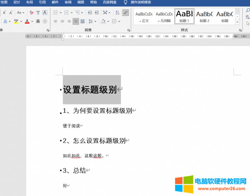Click heading 1、为何要设置标题级别
The height and width of the screenshot is (196, 250).
coord(97,111)
